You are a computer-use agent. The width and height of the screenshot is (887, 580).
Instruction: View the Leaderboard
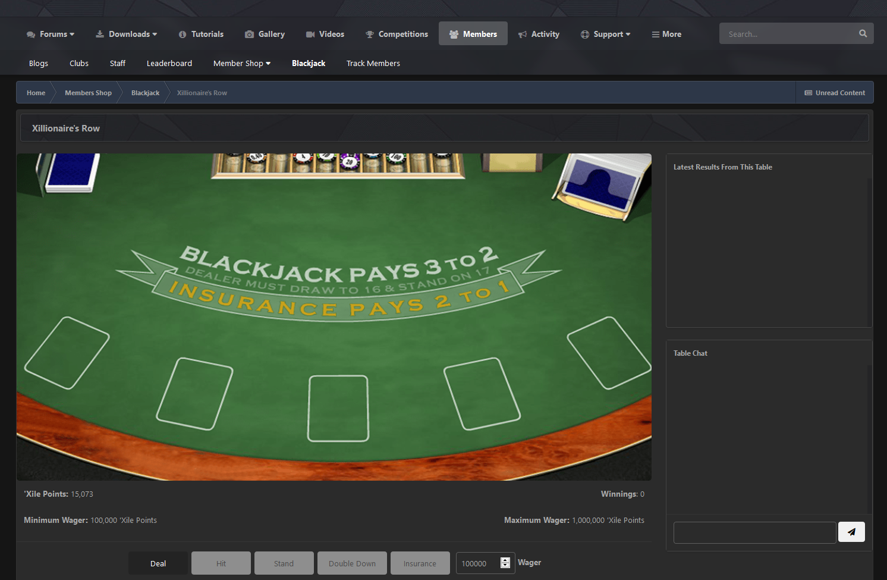pyautogui.click(x=169, y=63)
